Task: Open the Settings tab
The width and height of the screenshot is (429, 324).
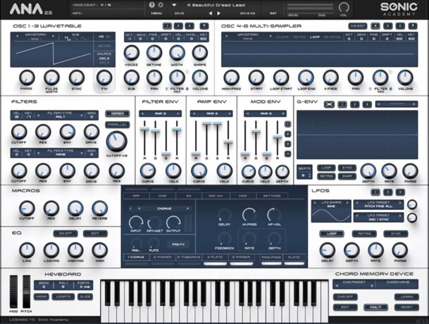Action: click(x=272, y=196)
